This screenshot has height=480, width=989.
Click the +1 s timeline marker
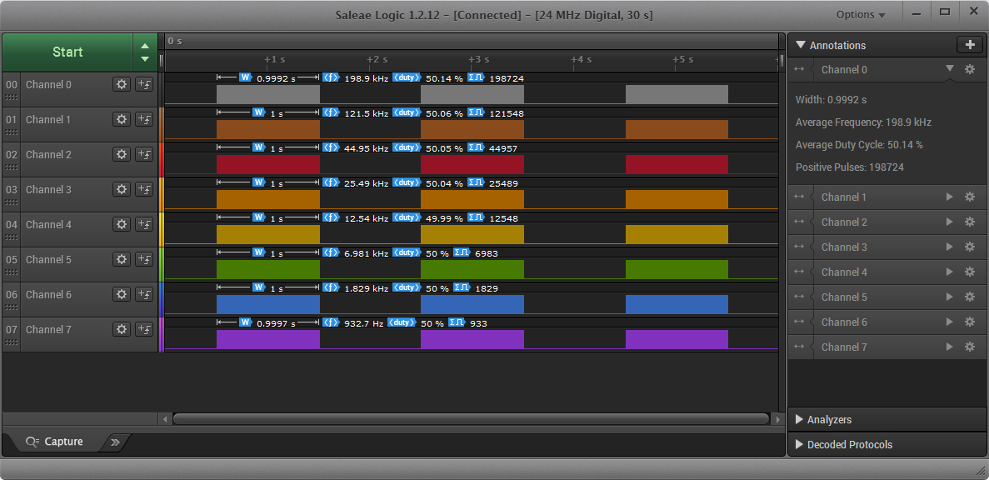pos(274,59)
